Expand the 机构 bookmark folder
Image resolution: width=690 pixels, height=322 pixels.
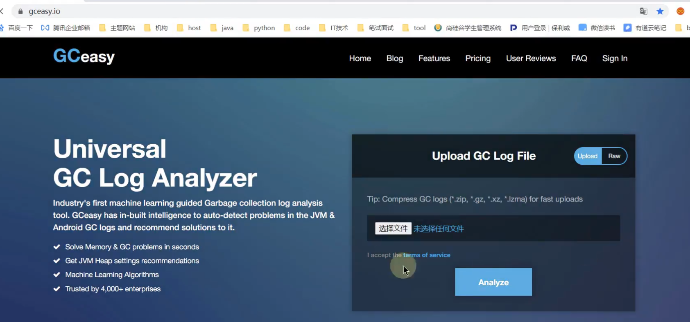156,28
